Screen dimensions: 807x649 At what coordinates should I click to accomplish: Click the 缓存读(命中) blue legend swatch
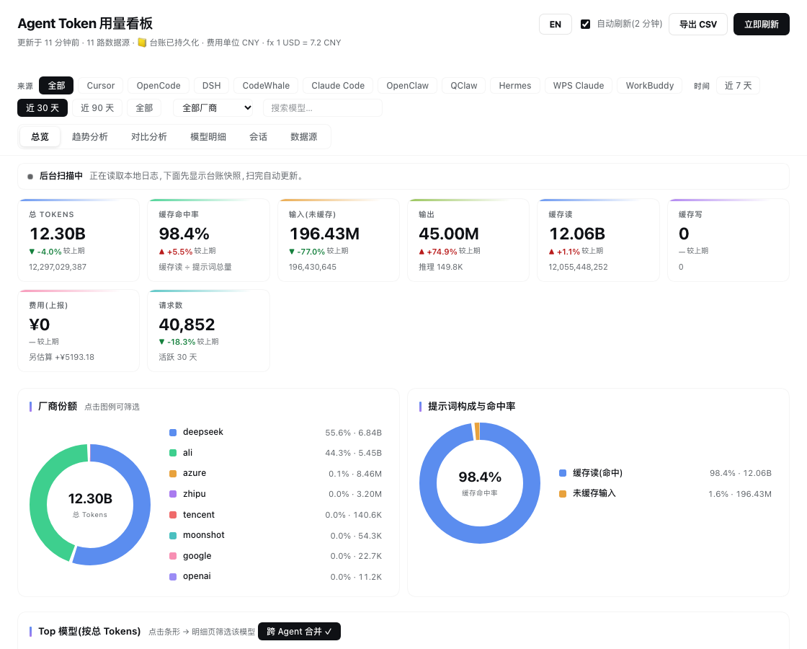563,473
